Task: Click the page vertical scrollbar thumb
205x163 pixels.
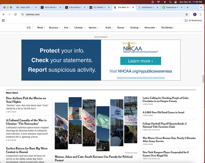Action: point(203,79)
